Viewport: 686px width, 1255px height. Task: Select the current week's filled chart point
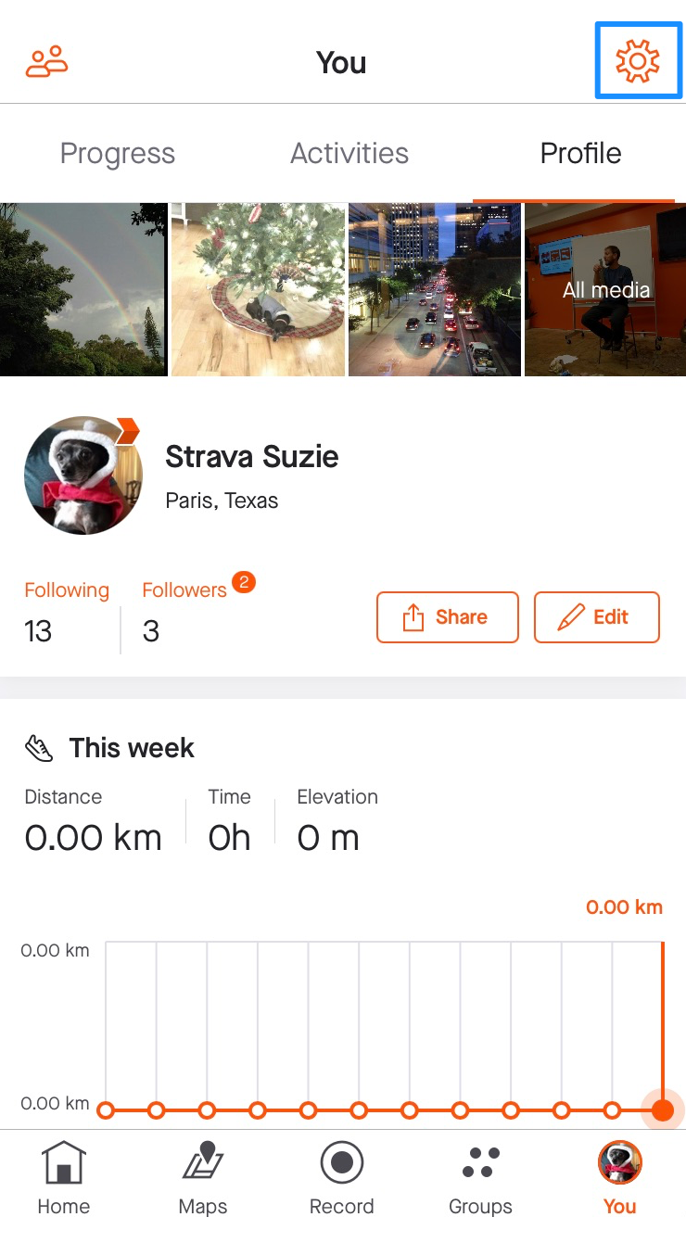(662, 1109)
